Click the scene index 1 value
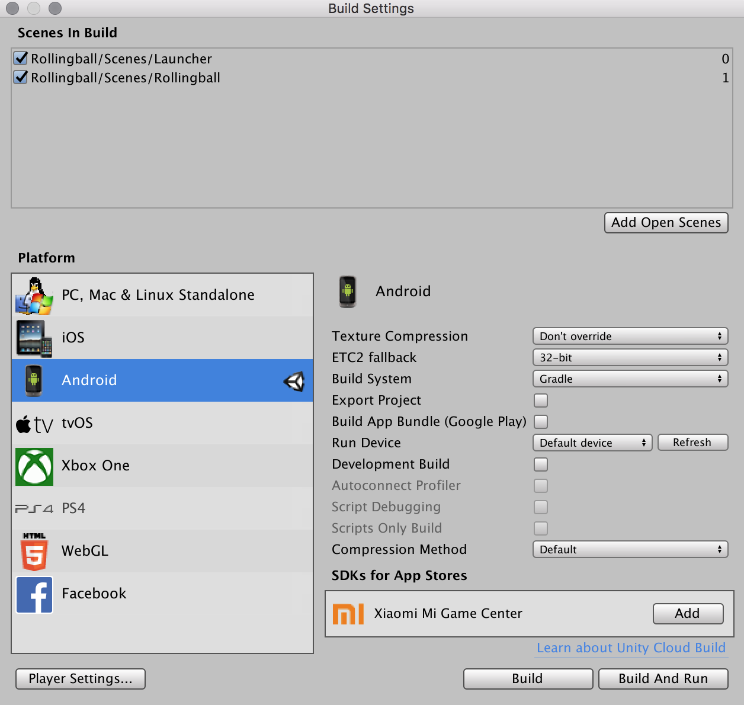Image resolution: width=744 pixels, height=705 pixels. (725, 78)
